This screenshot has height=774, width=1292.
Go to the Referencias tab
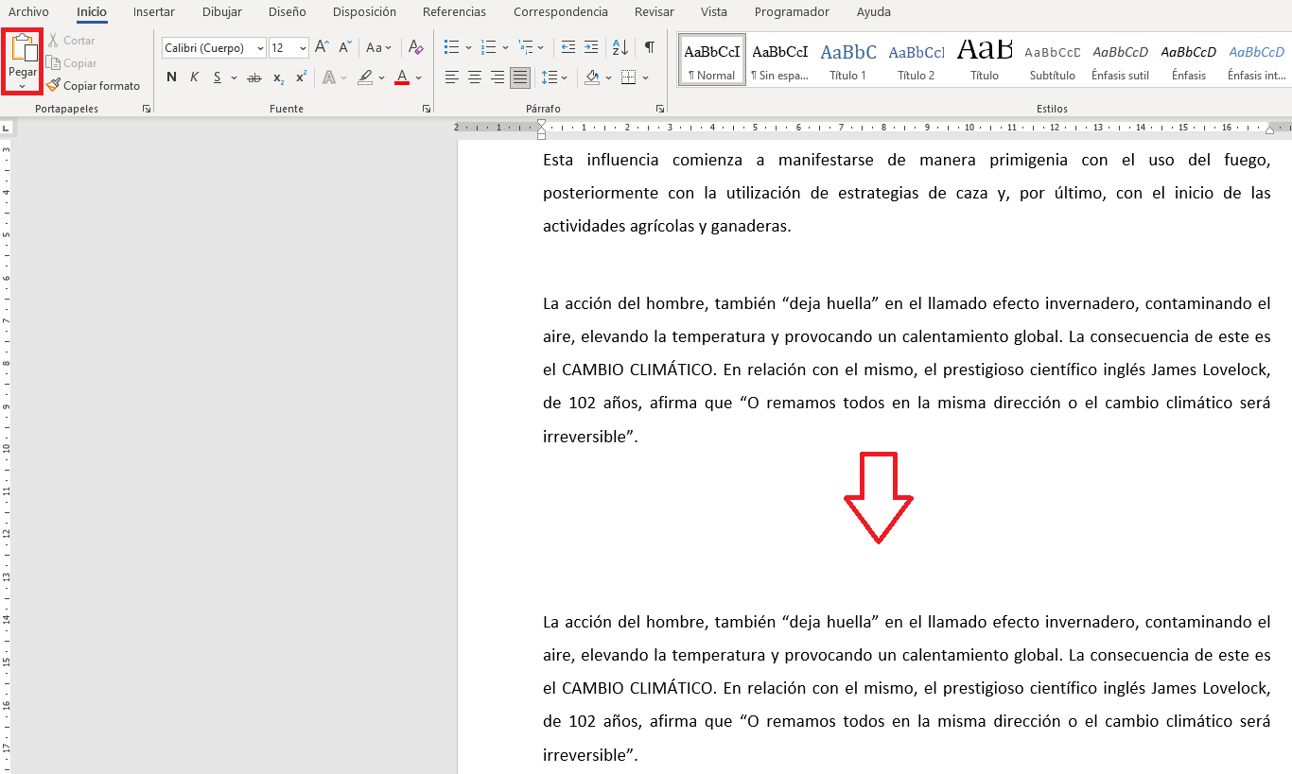454,12
